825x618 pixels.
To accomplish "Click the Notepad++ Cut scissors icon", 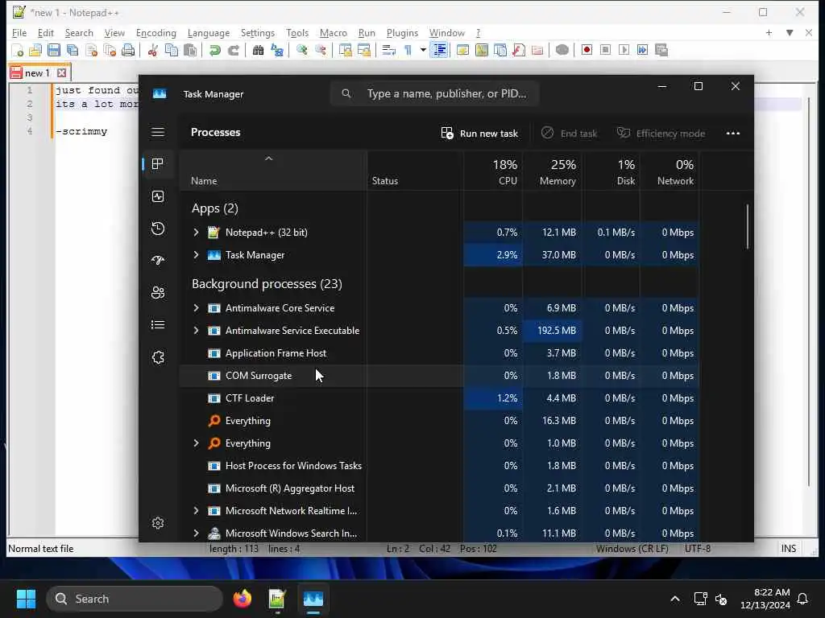I will click(152, 50).
